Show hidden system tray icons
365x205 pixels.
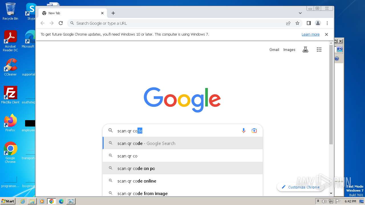pyautogui.click(x=318, y=201)
